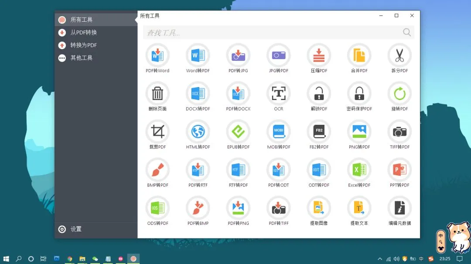Click the magnifier search icon
The height and width of the screenshot is (264, 471).
click(407, 32)
